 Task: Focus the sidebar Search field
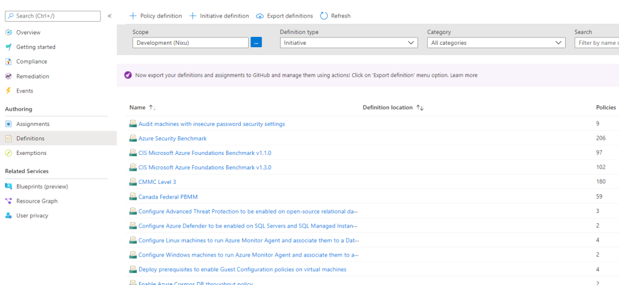coord(57,16)
